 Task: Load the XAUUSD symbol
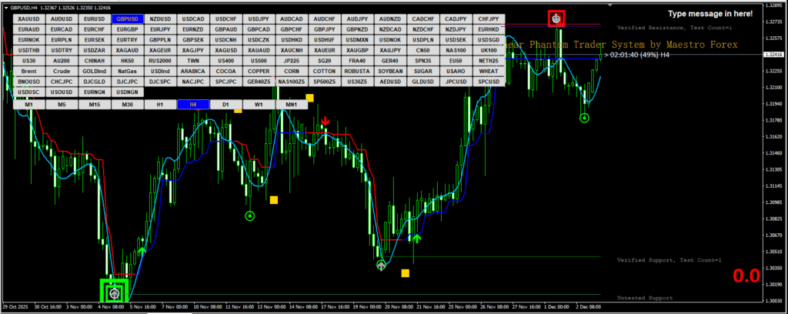28,18
